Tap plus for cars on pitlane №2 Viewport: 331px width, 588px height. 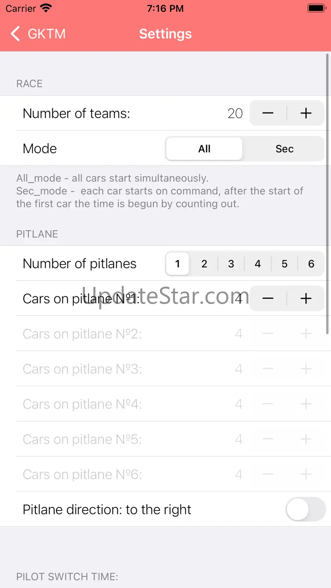(x=306, y=334)
